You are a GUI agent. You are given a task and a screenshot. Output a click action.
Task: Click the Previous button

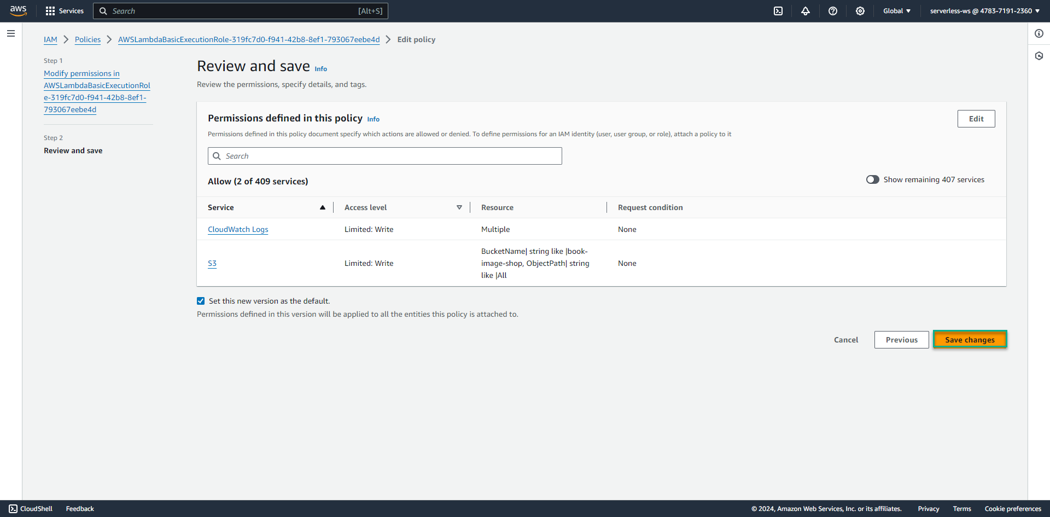coord(901,340)
